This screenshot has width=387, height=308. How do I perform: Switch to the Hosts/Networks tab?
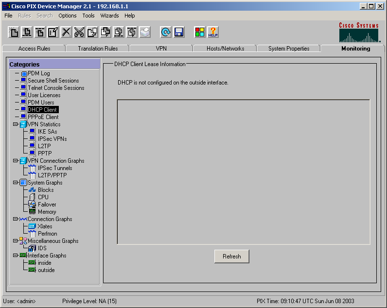(x=225, y=48)
